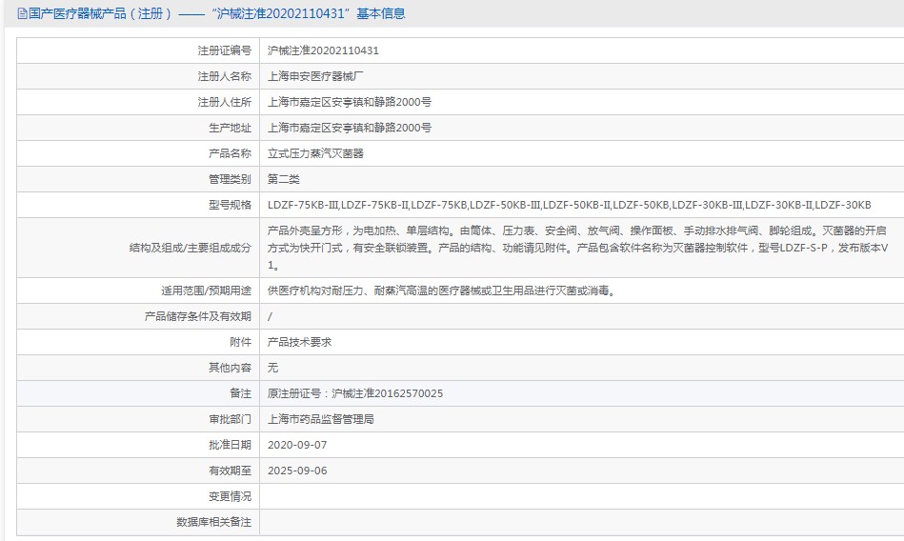
Task: Click the 型号规格 label
Action: click(x=230, y=205)
